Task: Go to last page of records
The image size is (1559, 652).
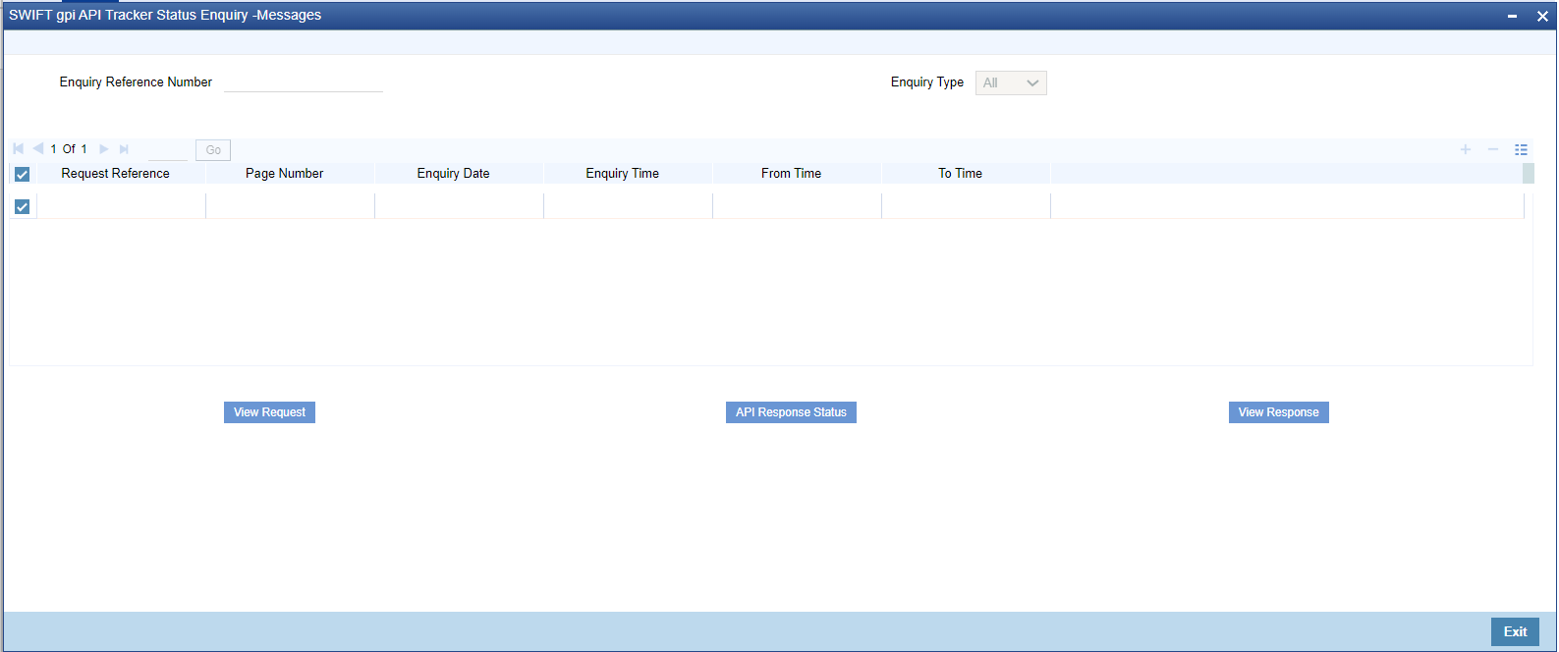Action: (x=124, y=149)
